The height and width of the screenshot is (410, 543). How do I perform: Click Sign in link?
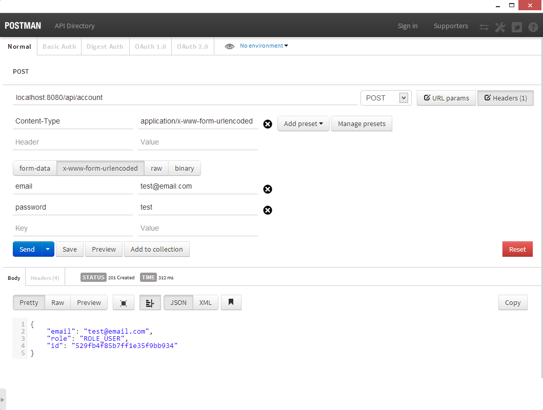408,26
